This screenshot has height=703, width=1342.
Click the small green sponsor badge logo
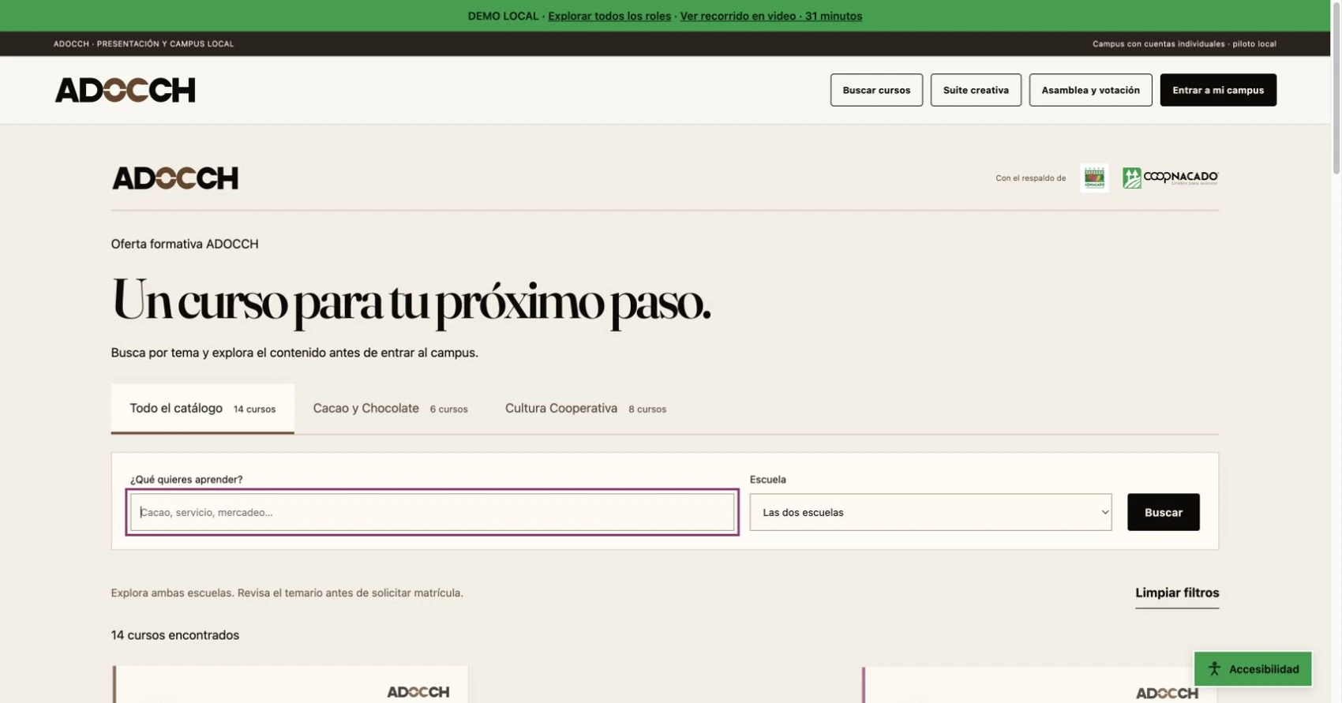(1094, 178)
